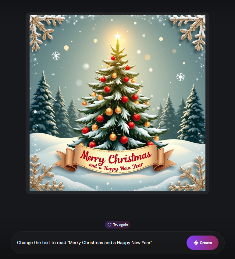This screenshot has width=235, height=259.
Task: Click the purple Create button
Action: (202, 243)
